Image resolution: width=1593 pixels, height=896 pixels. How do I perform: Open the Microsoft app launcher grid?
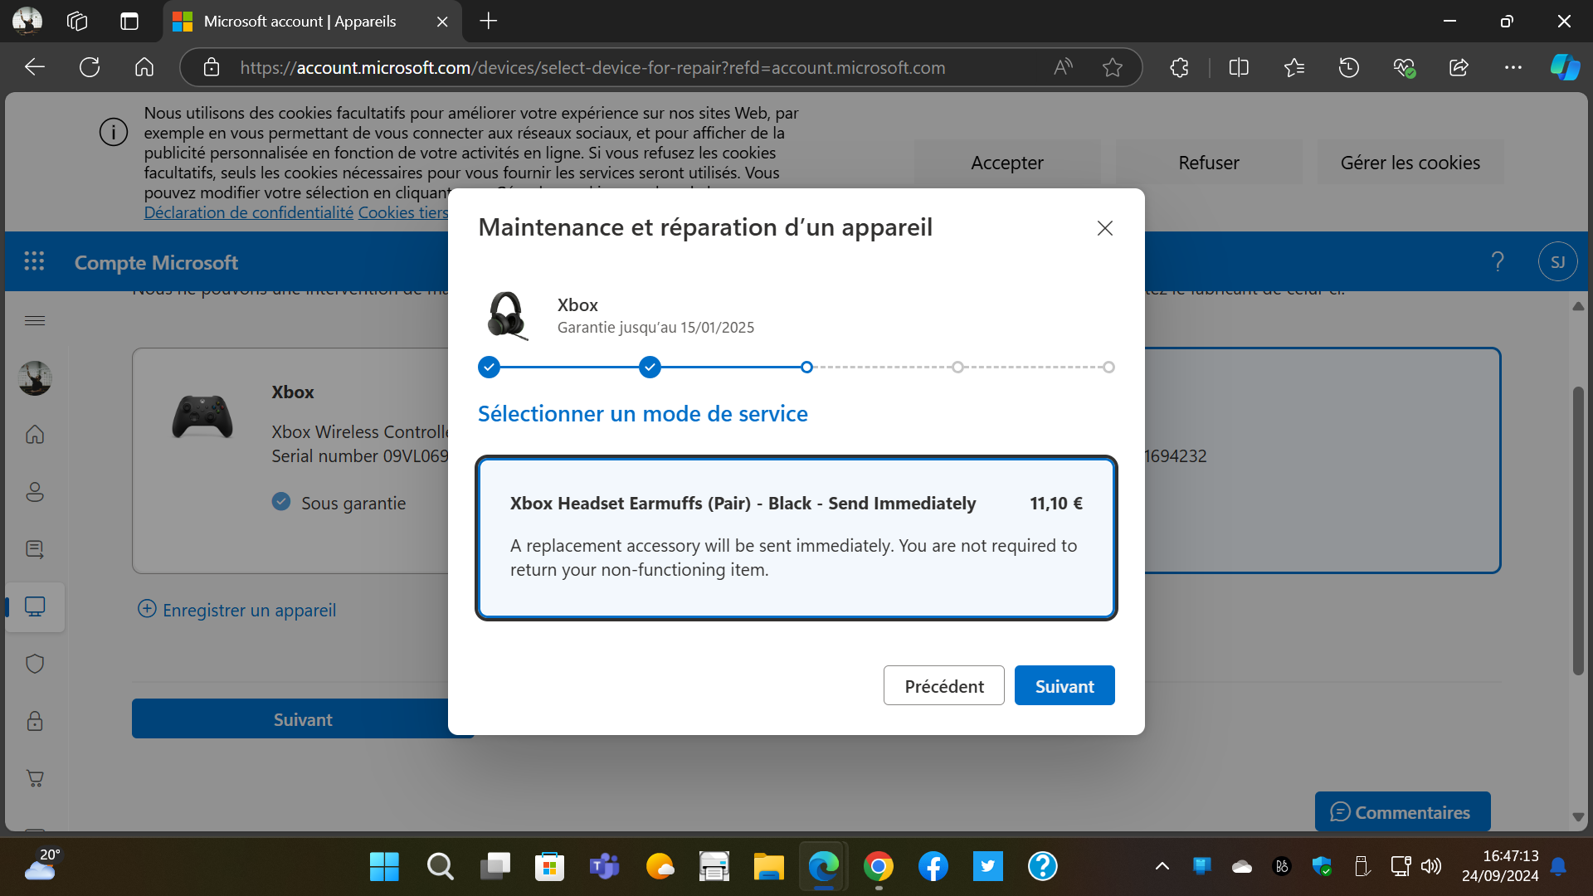click(x=34, y=262)
